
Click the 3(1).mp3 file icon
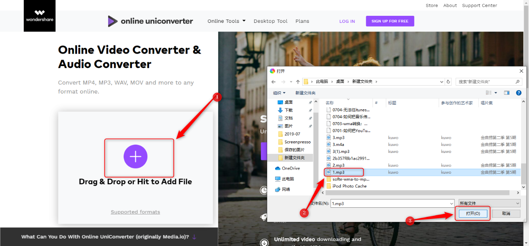pyautogui.click(x=328, y=151)
